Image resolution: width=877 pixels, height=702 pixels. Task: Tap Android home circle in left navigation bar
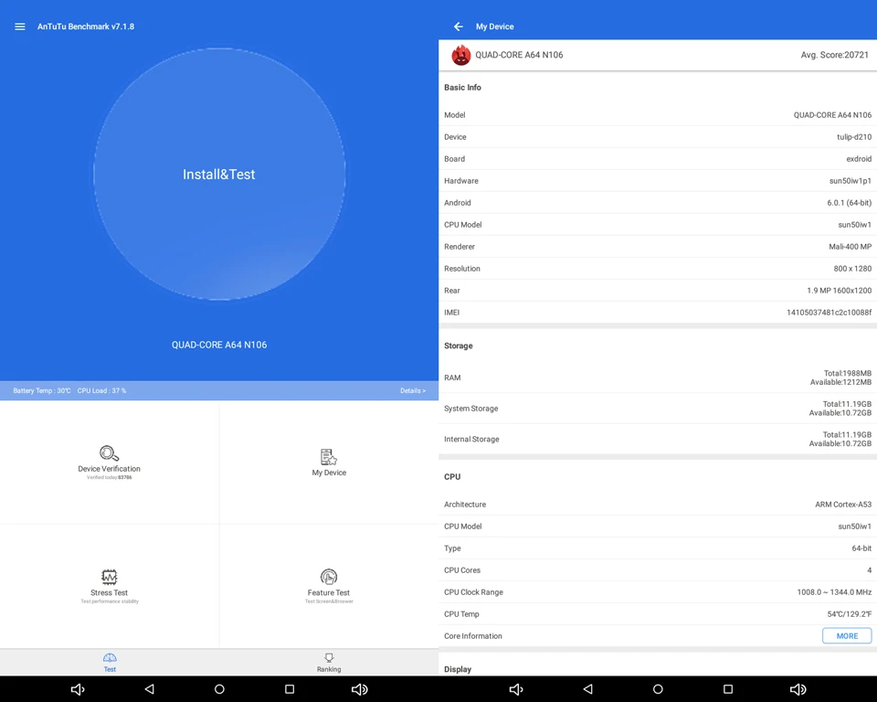[x=219, y=689]
